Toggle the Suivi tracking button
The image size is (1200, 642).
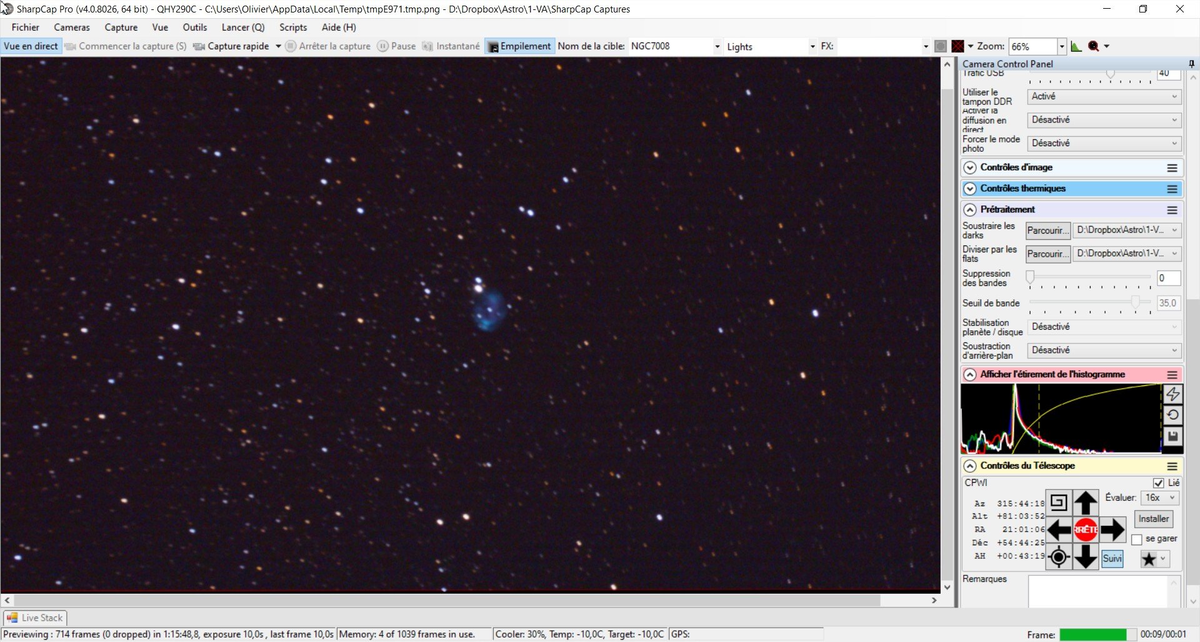tap(1112, 559)
